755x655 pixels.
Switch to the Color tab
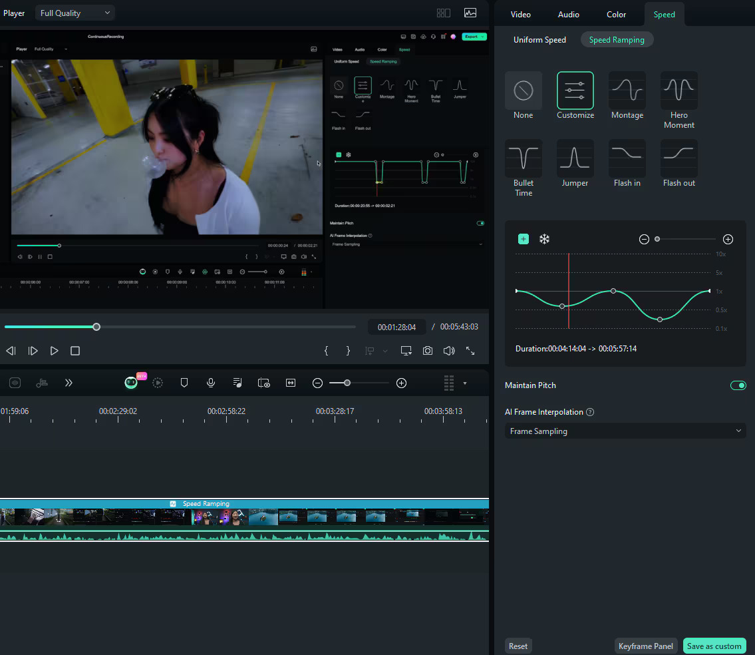coord(616,14)
